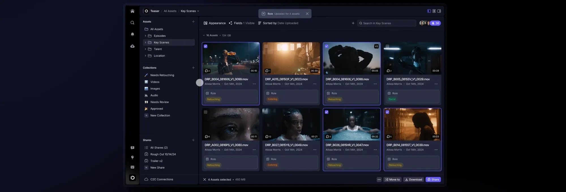566x192 pixels.
Task: Click Coloring role tag on DRP_A015 card
Action: [x=272, y=99]
